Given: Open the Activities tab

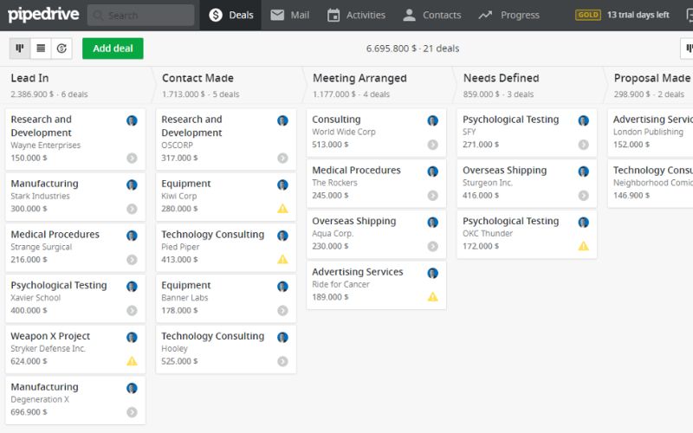Looking at the screenshot, I should (356, 15).
